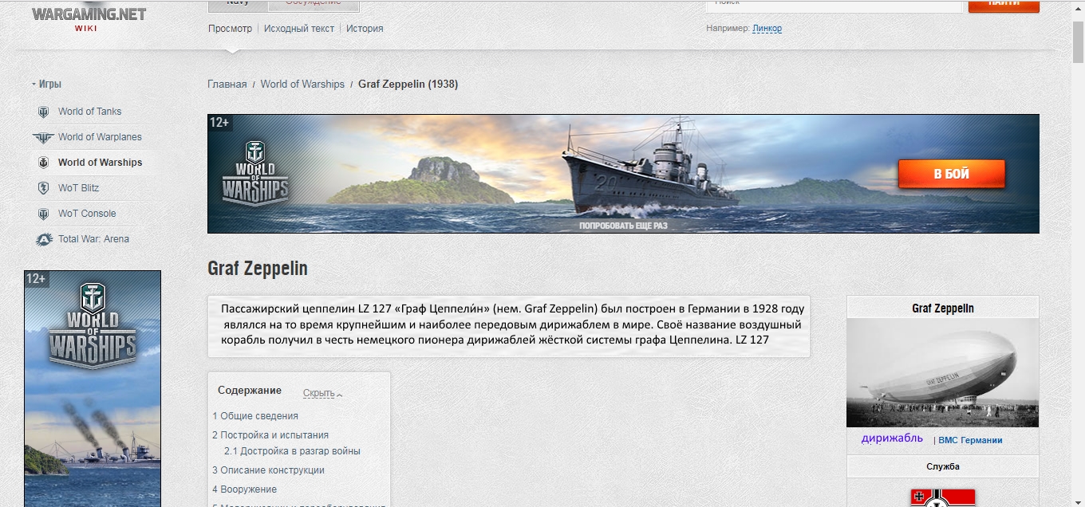1085x507 pixels.
Task: Open WoT Blitz in the sidebar
Action: tap(78, 188)
